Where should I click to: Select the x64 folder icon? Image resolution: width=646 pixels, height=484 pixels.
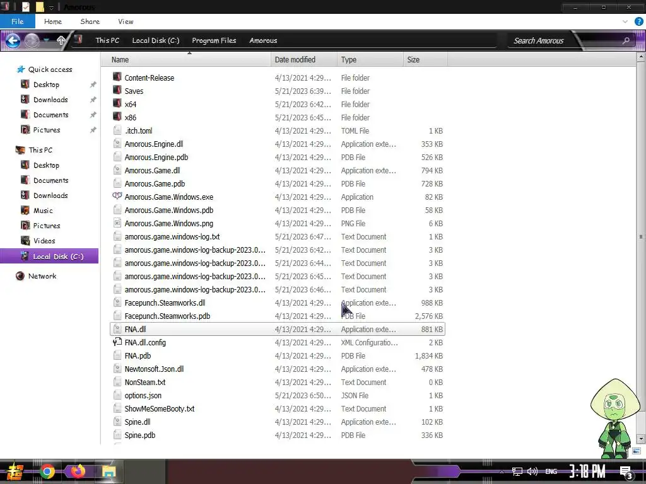(x=117, y=103)
